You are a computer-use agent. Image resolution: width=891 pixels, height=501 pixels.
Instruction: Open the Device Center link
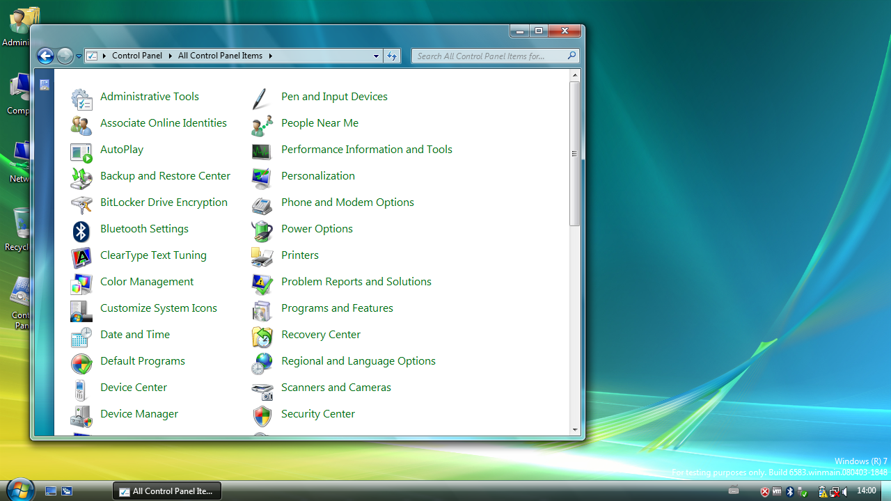click(134, 388)
